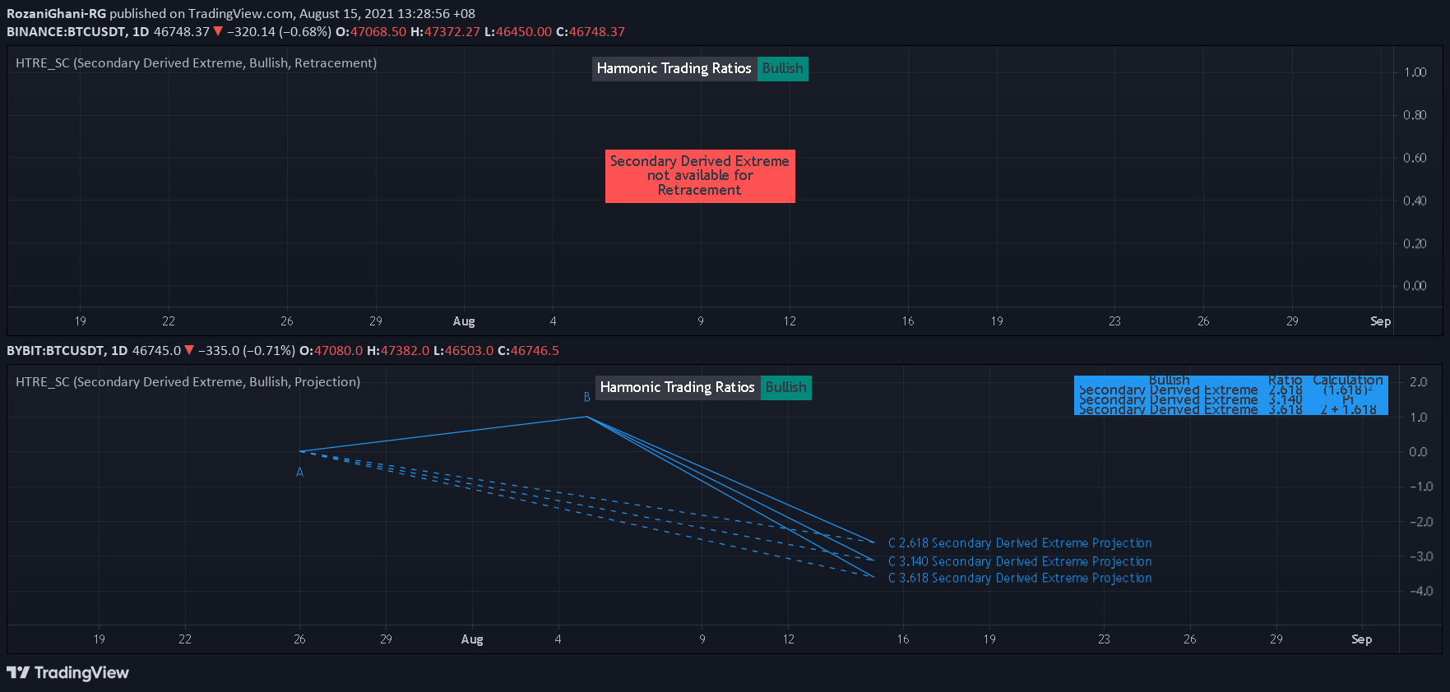This screenshot has width=1450, height=692.
Task: Click the red down arrow beside BYBIT price 46745.0
Action: pyautogui.click(x=189, y=350)
